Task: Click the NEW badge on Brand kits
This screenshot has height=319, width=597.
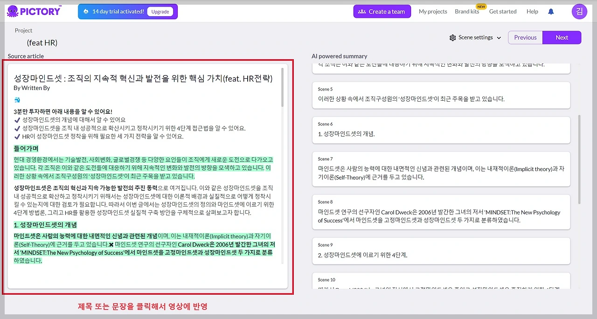Action: coord(481,7)
